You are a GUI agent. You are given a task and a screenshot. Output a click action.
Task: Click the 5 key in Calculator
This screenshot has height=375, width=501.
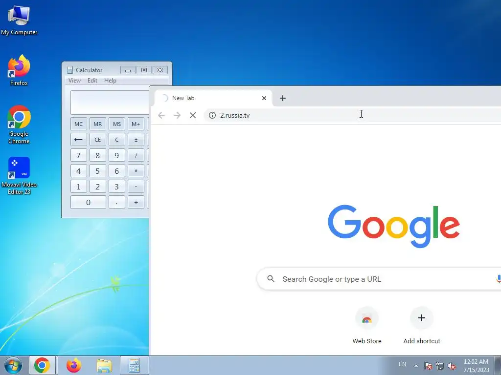(x=98, y=171)
